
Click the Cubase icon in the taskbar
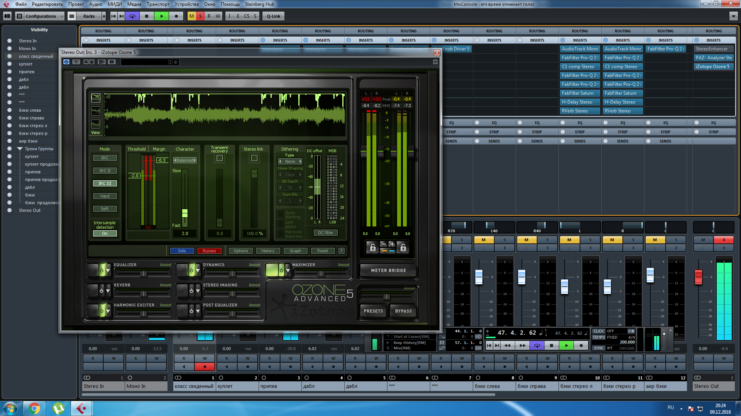(81, 408)
